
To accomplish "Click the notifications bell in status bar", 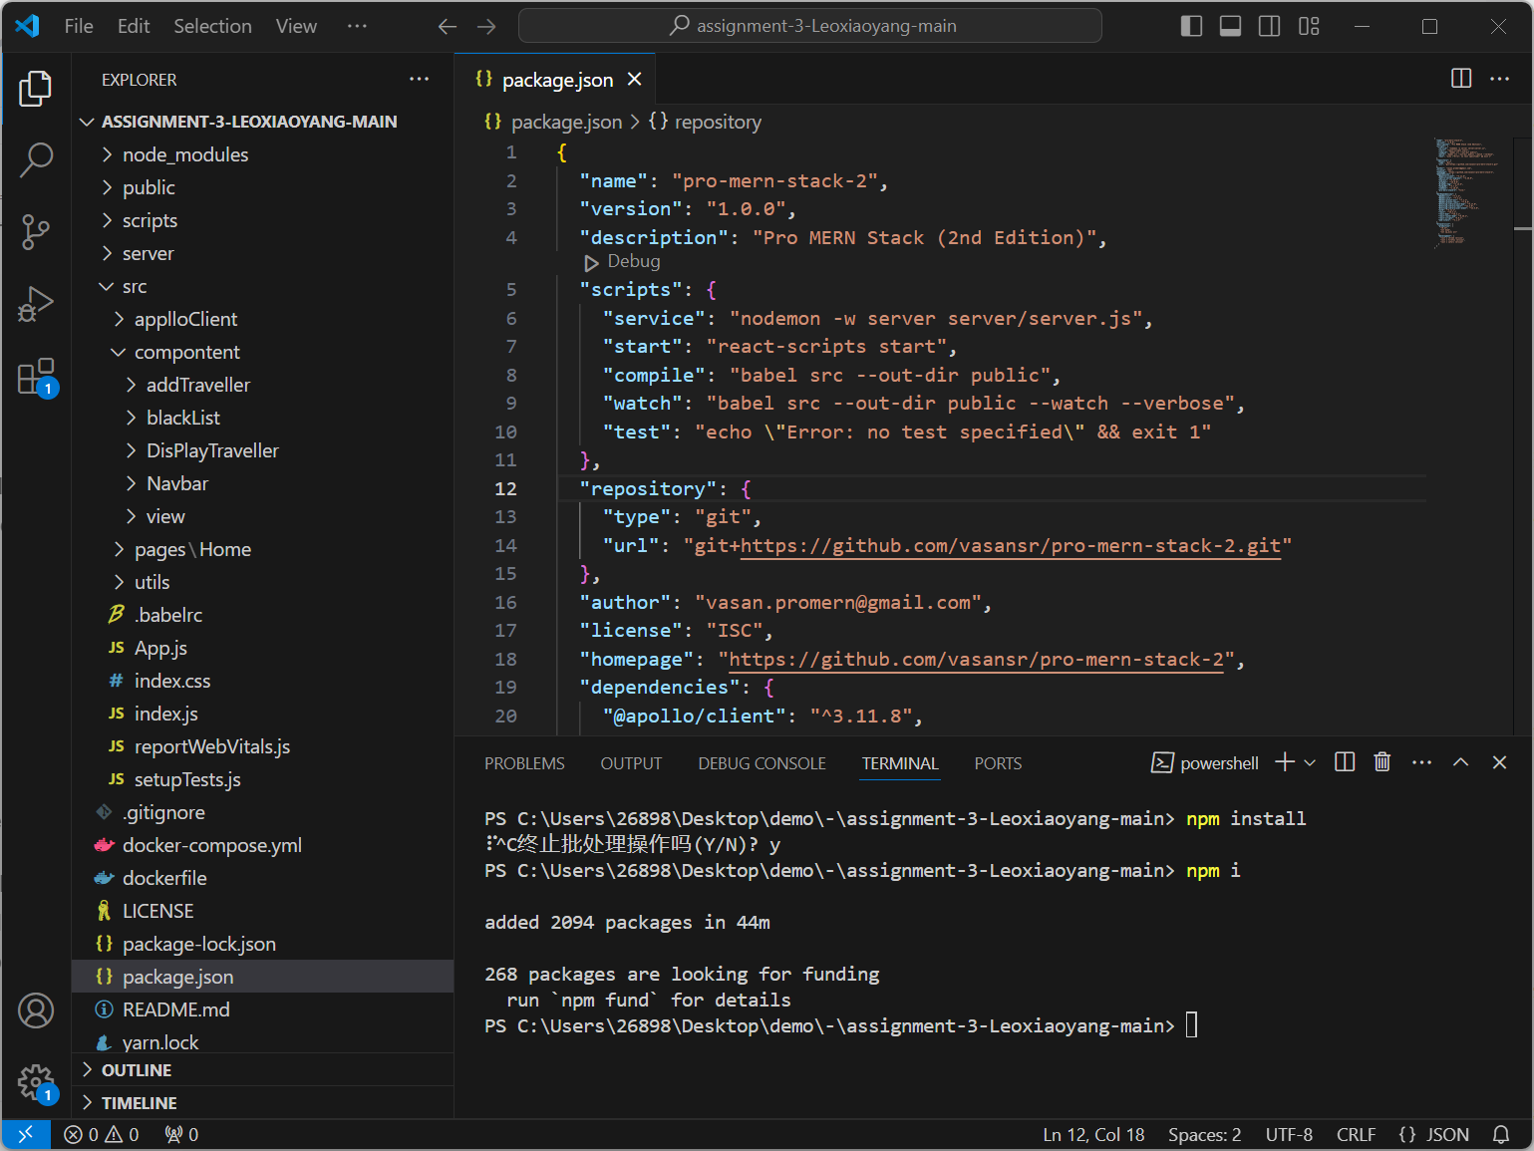I will point(1500,1134).
